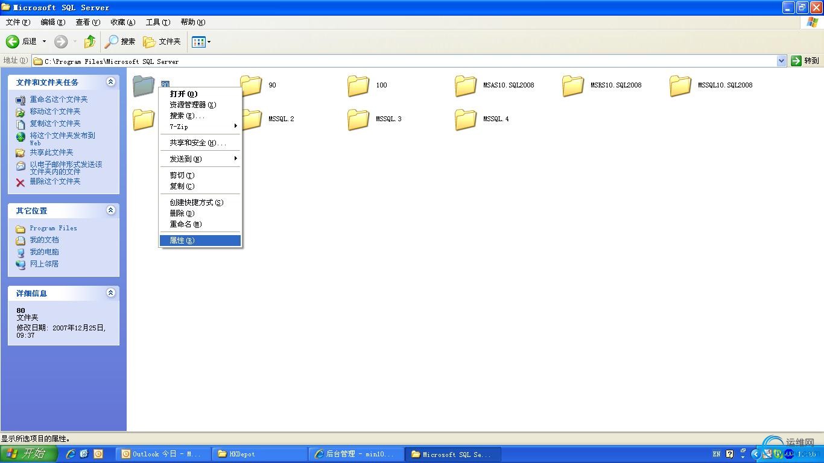Expand the 发送到 submenu
This screenshot has height=463, width=824.
[x=200, y=159]
